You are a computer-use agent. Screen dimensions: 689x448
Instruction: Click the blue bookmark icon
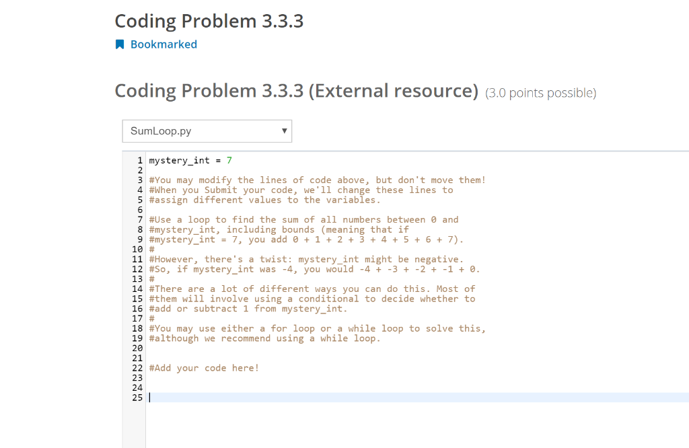click(120, 44)
